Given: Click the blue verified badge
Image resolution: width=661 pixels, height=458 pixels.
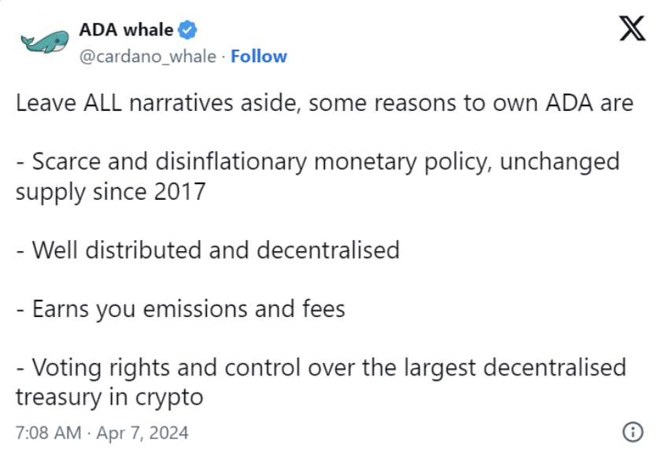Looking at the screenshot, I should point(187,30).
